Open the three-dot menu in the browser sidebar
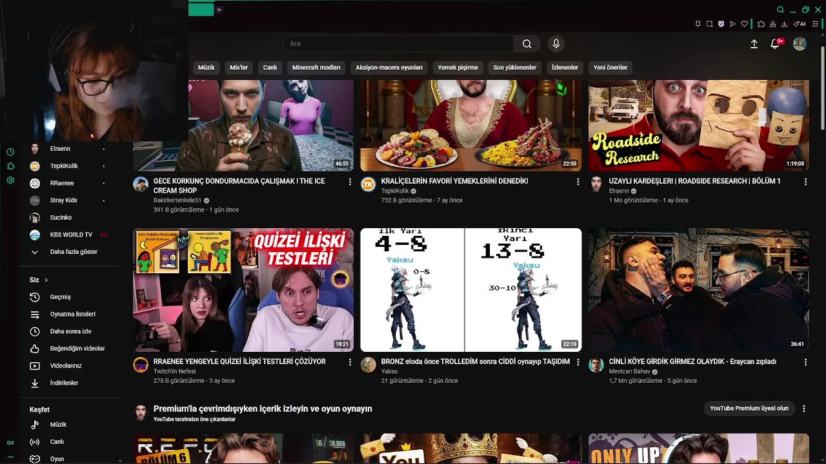 click(10, 456)
